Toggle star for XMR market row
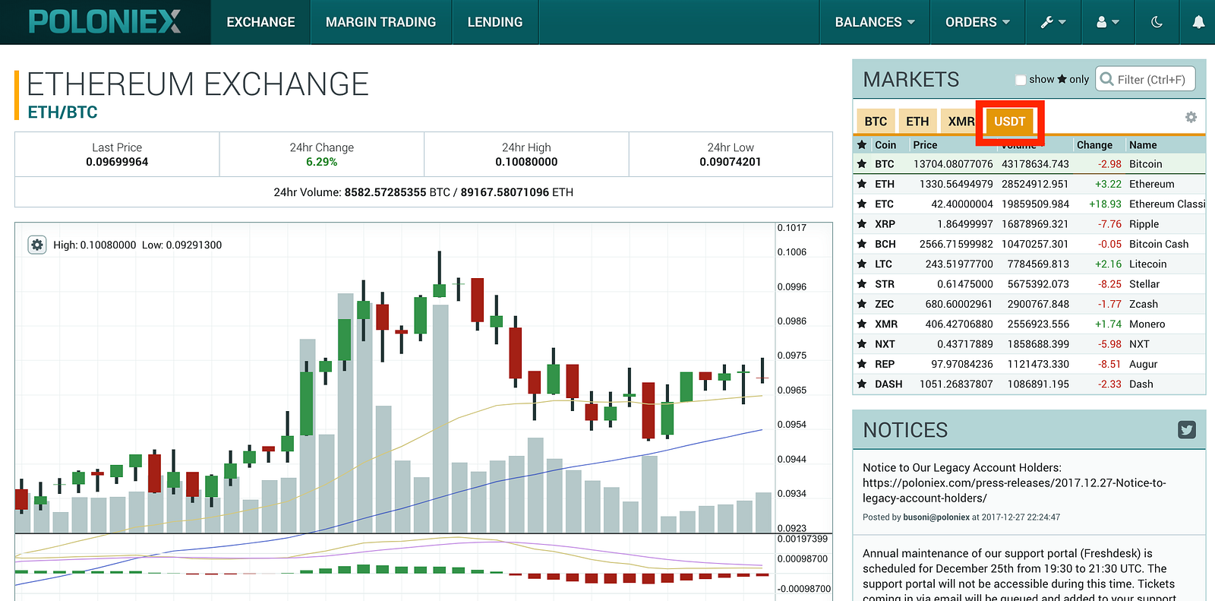Image resolution: width=1215 pixels, height=601 pixels. (862, 324)
